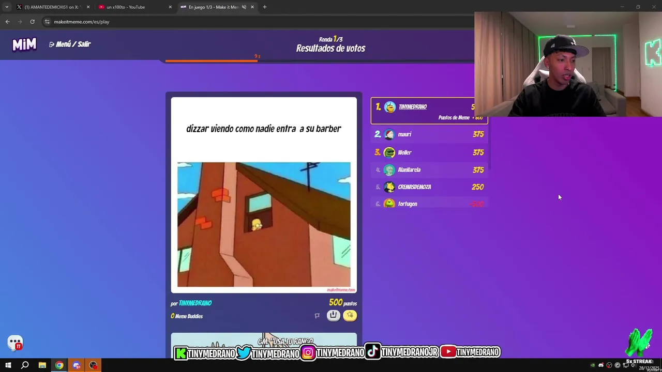Open the chat bubble icon with badge
Viewport: 662px width, 372px height.
(15, 343)
